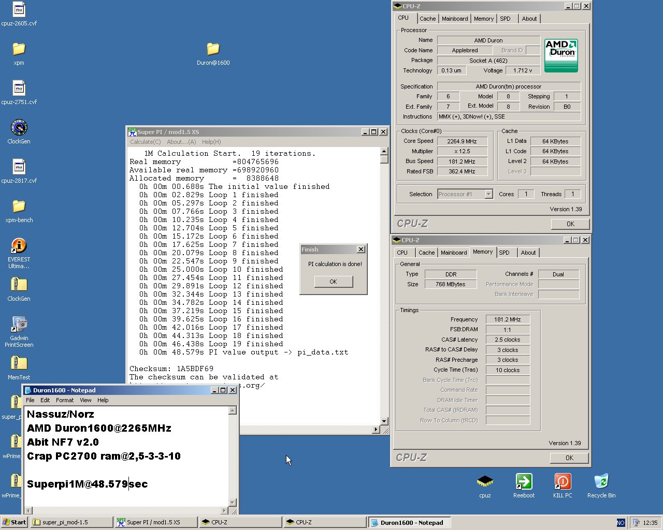Open About menu in Super PI

pyautogui.click(x=181, y=142)
